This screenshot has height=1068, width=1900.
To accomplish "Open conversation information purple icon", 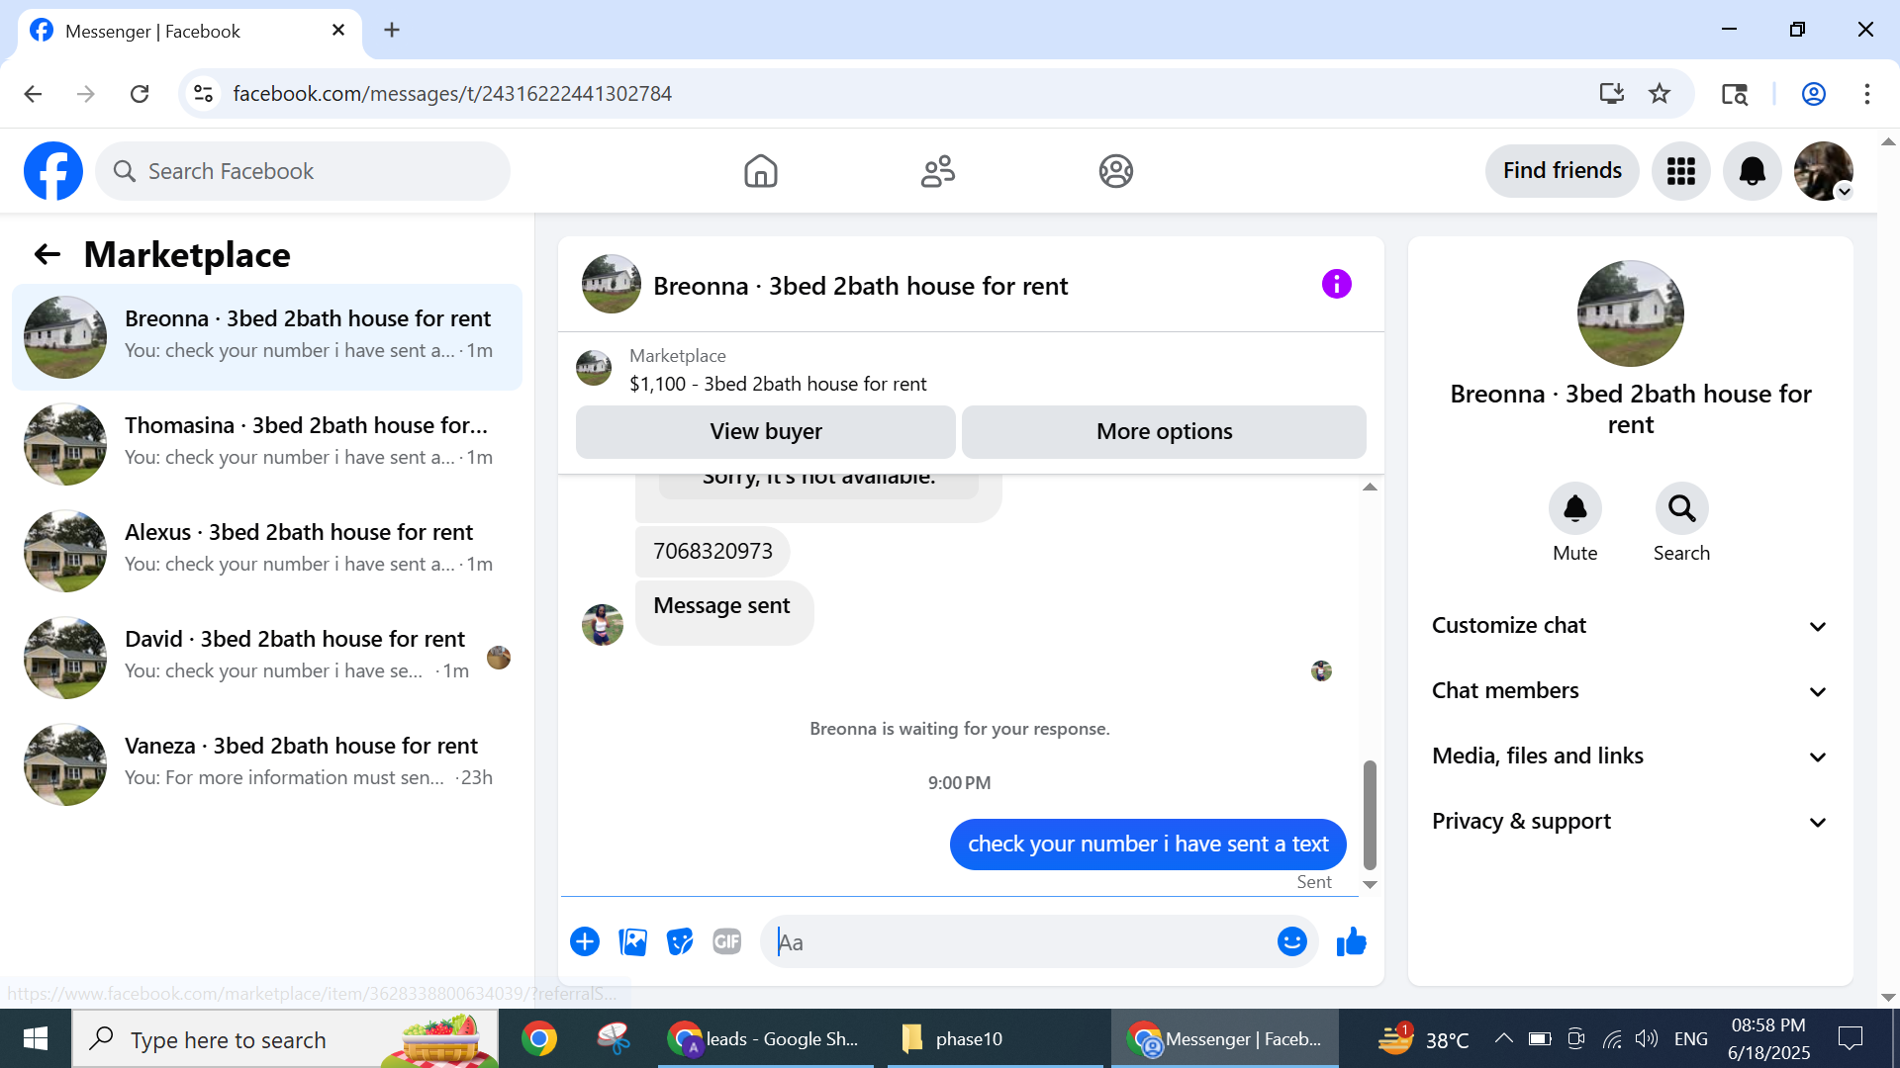I will point(1336,285).
